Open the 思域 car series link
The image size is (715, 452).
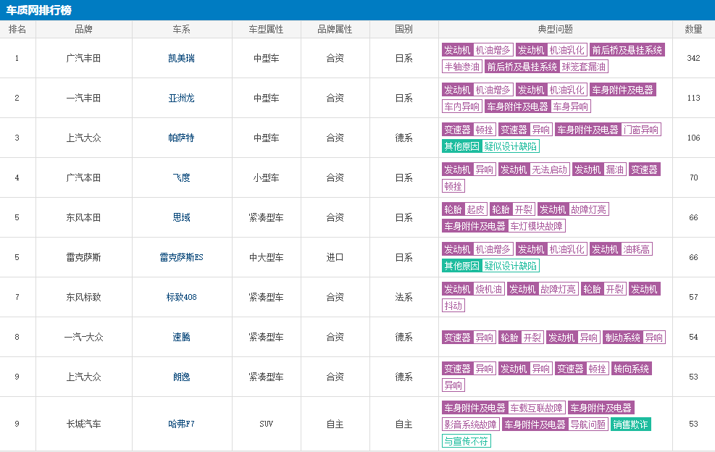point(181,217)
